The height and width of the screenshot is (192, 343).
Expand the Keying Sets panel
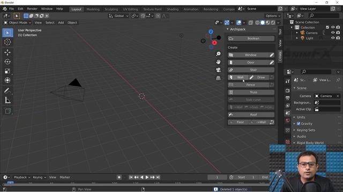(306, 130)
